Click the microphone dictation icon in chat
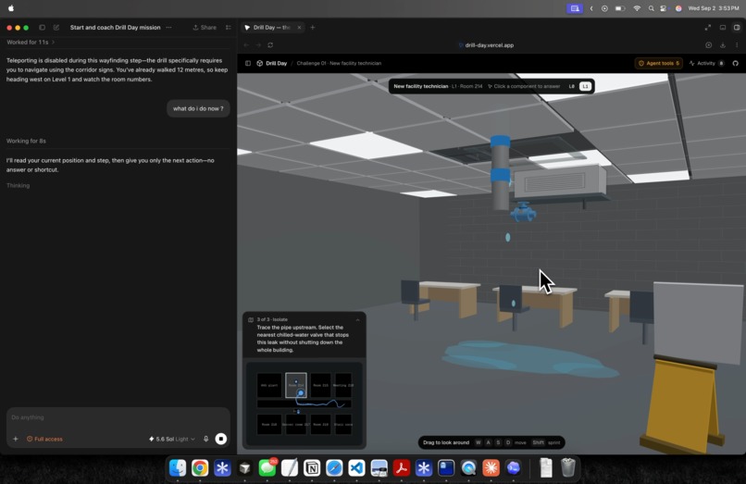 coord(206,439)
